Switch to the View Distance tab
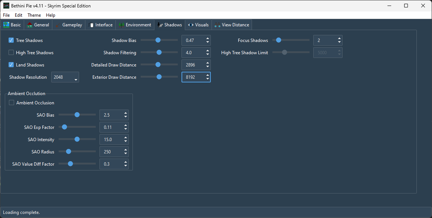 [x=232, y=25]
